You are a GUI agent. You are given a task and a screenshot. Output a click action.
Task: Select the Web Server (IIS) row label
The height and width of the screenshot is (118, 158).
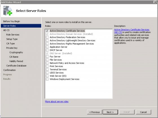point(58,76)
